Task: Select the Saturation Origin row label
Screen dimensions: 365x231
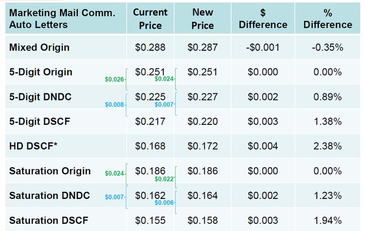Action: [x=50, y=171]
